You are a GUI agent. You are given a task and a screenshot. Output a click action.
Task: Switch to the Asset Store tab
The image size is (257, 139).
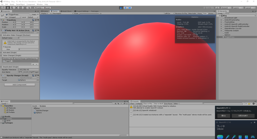pos(66,11)
